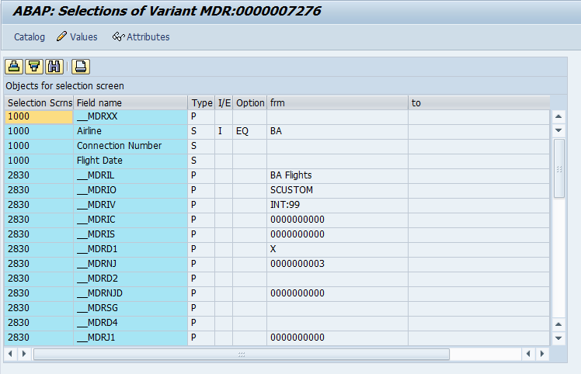Click the highlighted 1000 cell in the __MDRXX row
Screen dimensions: 581x374
click(39, 116)
